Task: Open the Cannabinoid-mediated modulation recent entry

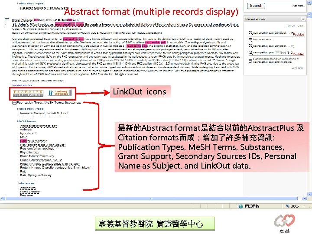Action: [x=276, y=61]
